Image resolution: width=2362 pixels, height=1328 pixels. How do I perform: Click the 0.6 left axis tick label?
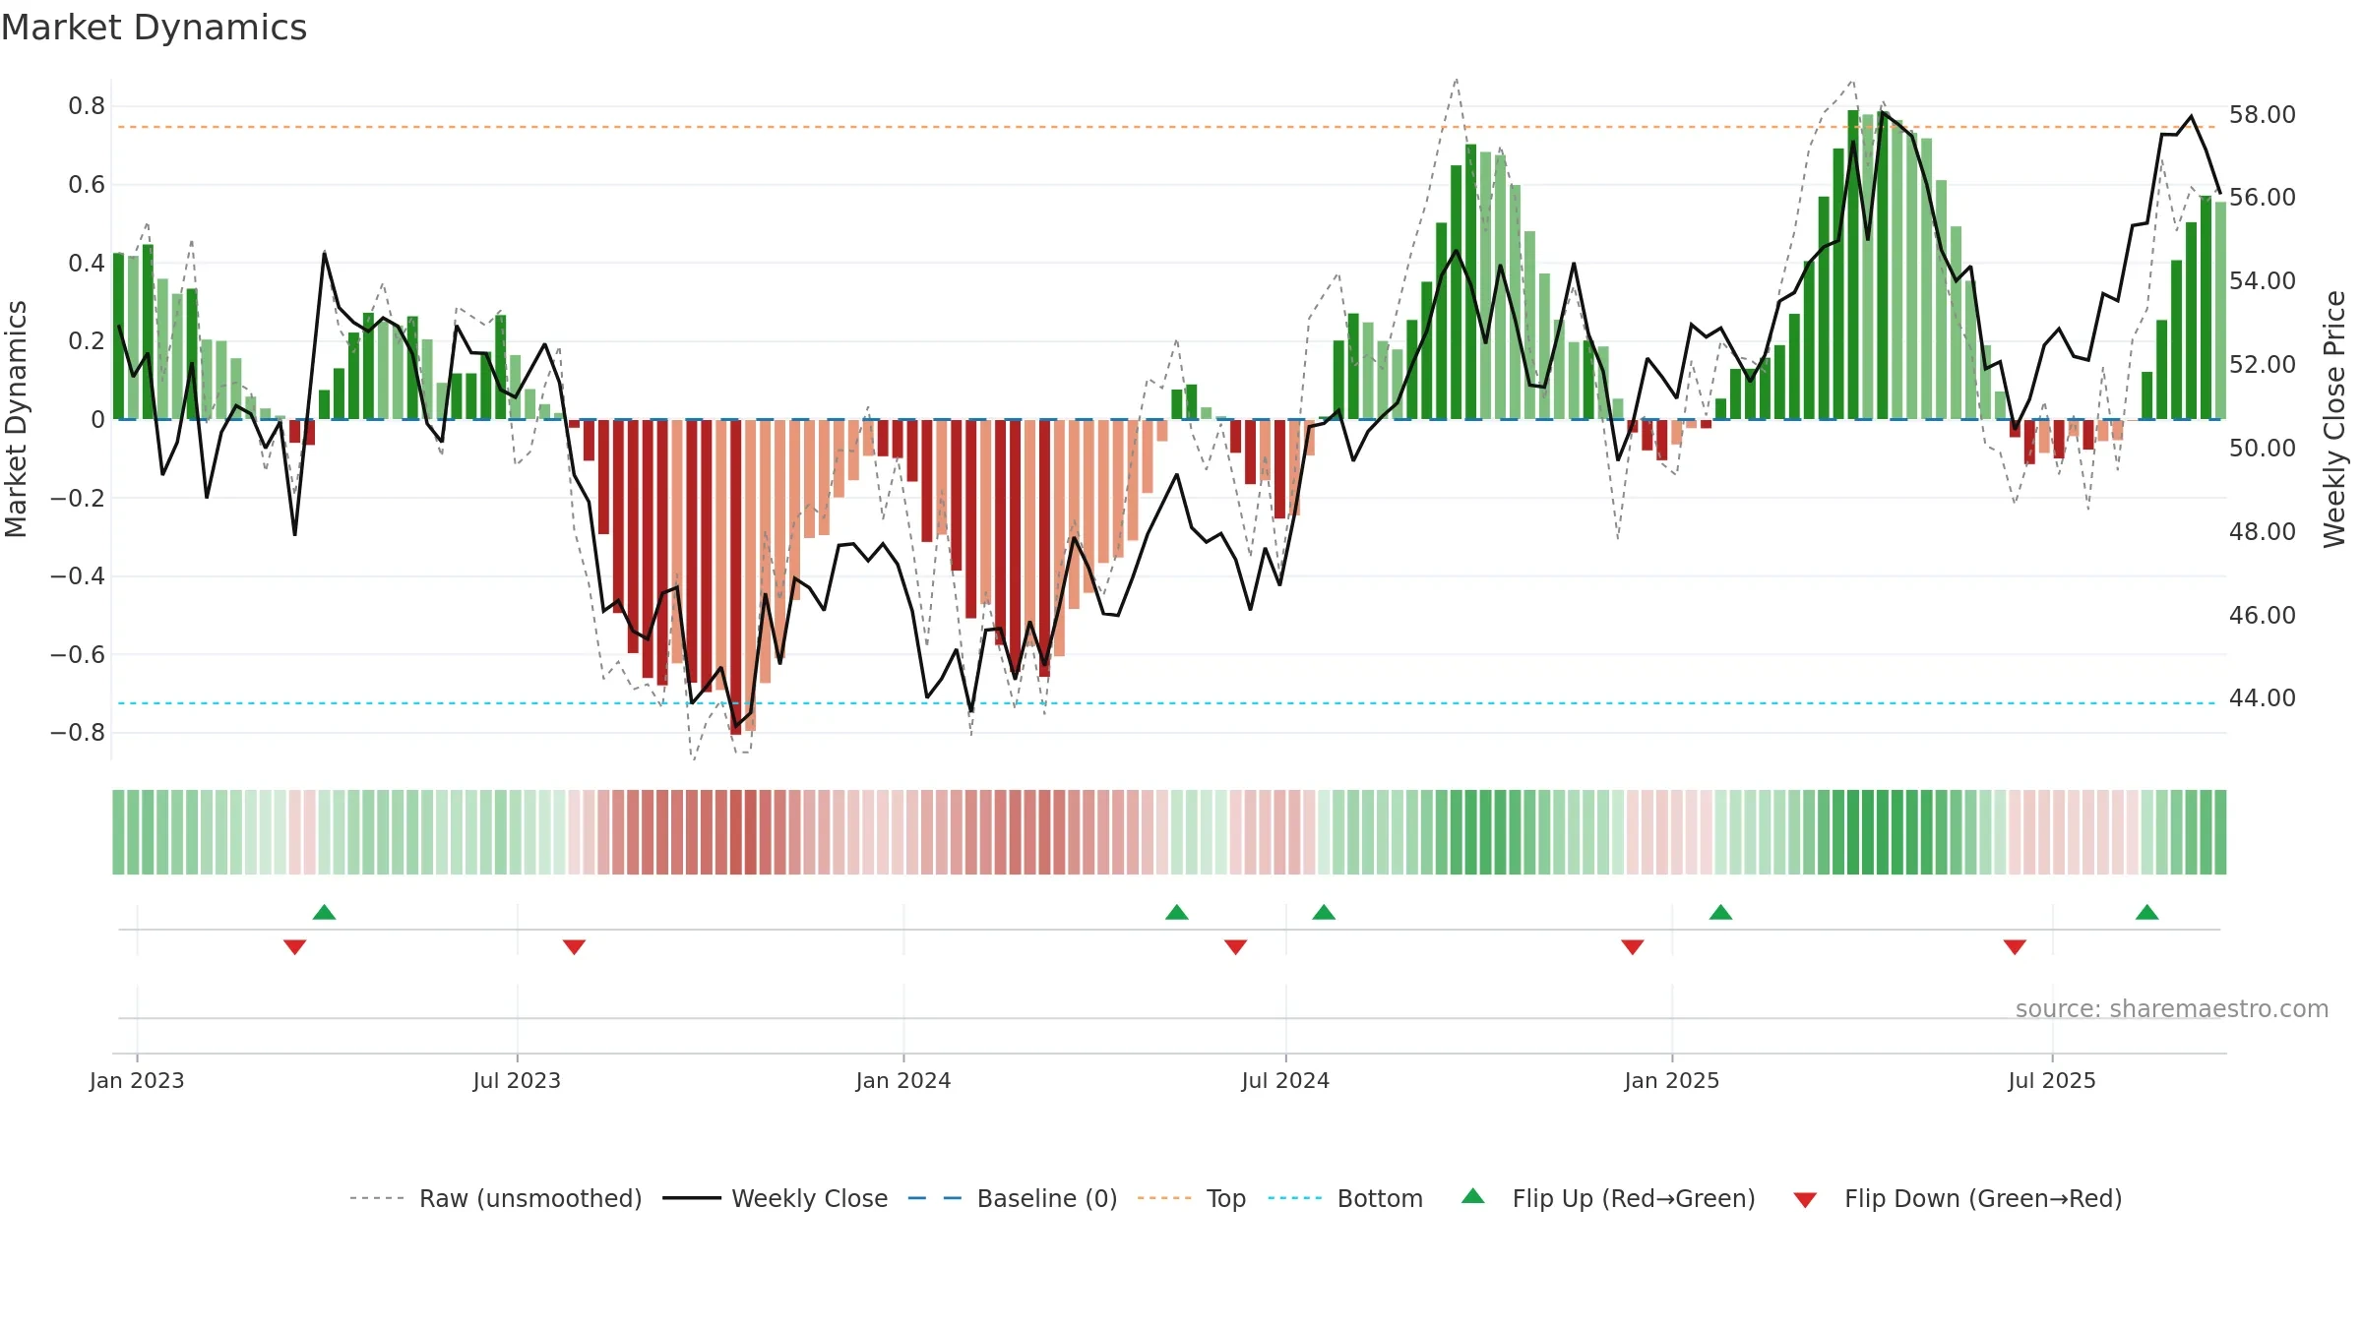(x=87, y=185)
